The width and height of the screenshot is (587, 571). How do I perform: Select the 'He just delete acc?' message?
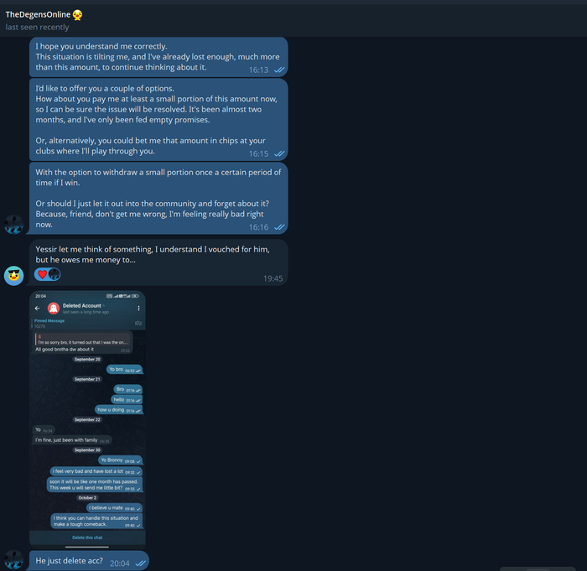pos(89,561)
